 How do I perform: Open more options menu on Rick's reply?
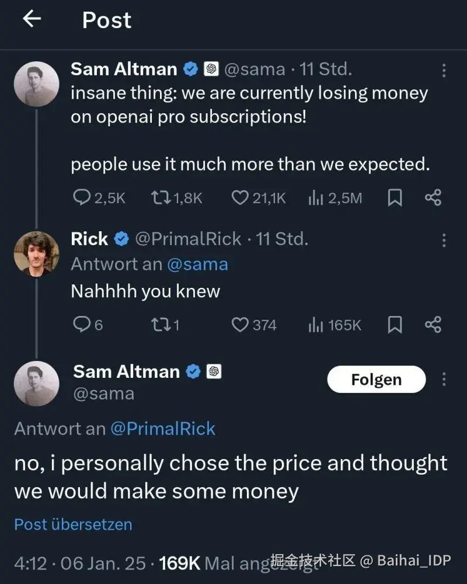[444, 240]
